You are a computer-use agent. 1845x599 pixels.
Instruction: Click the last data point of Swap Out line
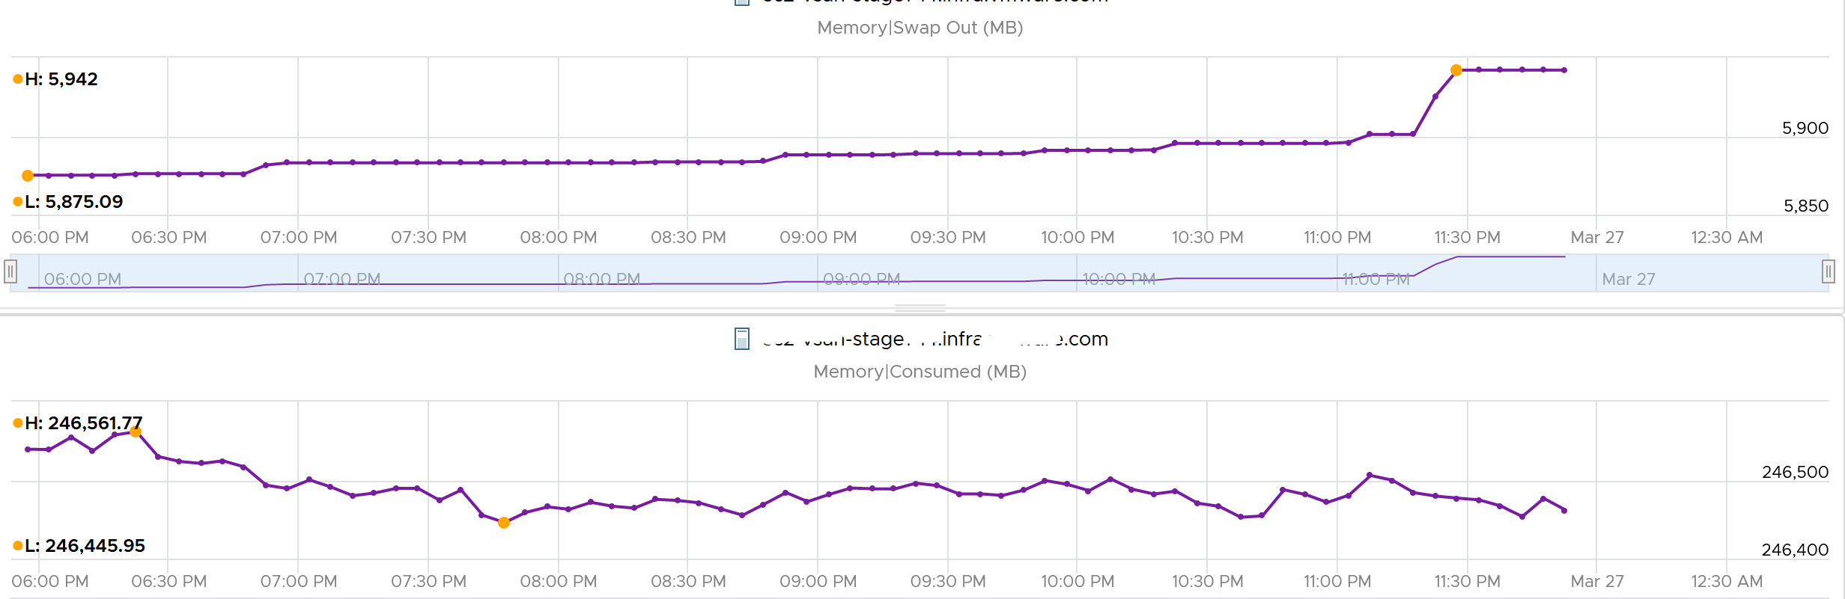click(1564, 70)
